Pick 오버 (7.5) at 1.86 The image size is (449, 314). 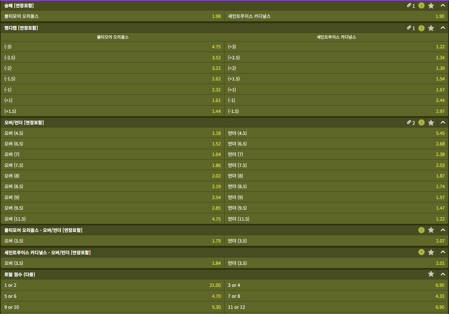click(x=113, y=165)
